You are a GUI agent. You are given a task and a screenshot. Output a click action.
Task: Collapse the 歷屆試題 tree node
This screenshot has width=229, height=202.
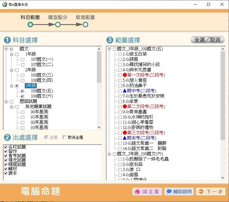click(x=6, y=102)
